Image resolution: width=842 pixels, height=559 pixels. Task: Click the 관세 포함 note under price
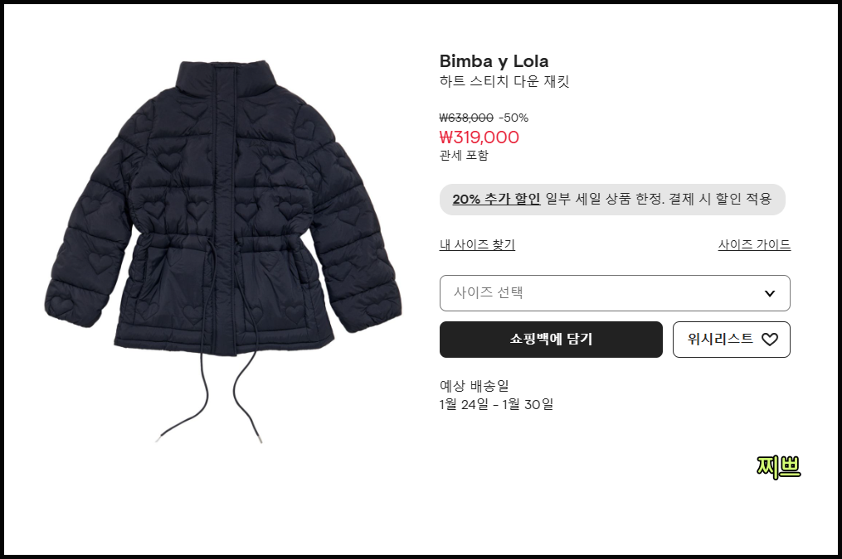pos(464,156)
